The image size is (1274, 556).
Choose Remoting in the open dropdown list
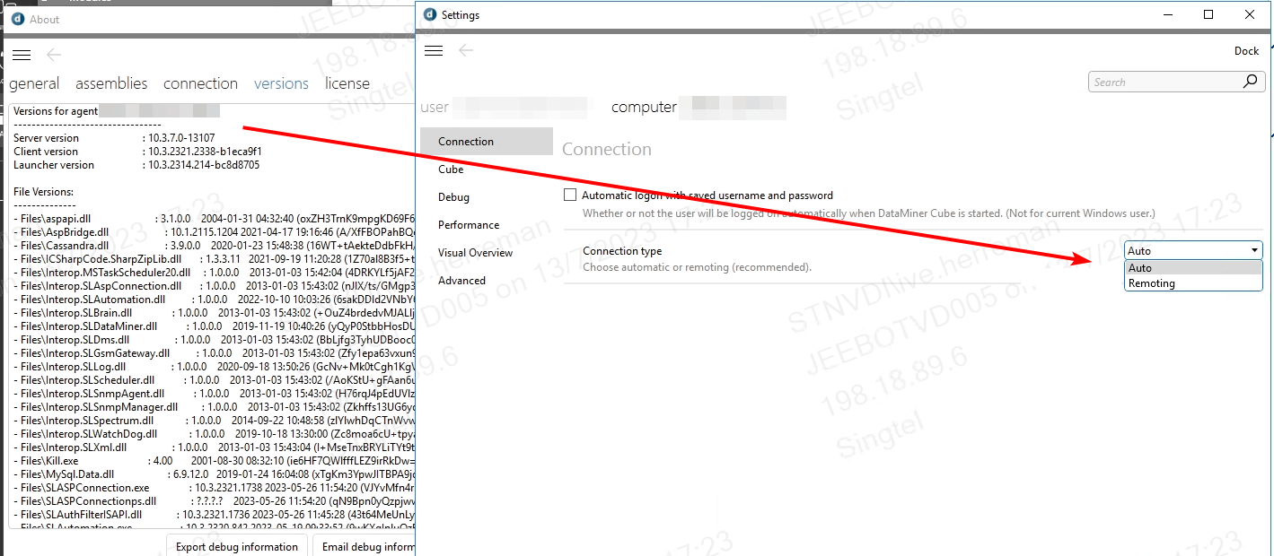[x=1193, y=282]
